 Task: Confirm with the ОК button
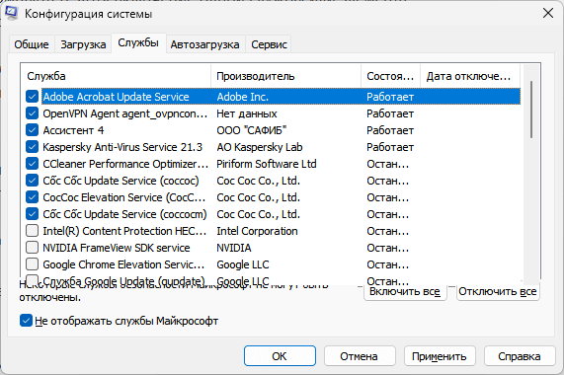click(280, 356)
